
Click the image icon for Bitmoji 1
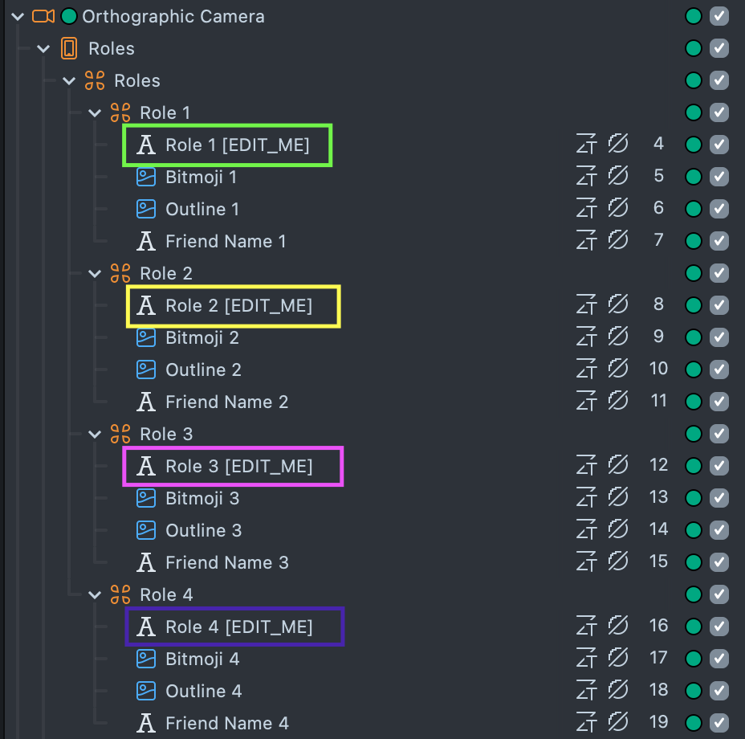(x=145, y=177)
